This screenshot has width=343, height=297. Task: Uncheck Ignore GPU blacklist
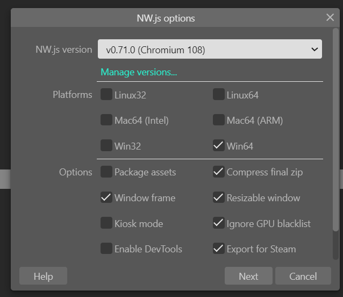point(218,223)
